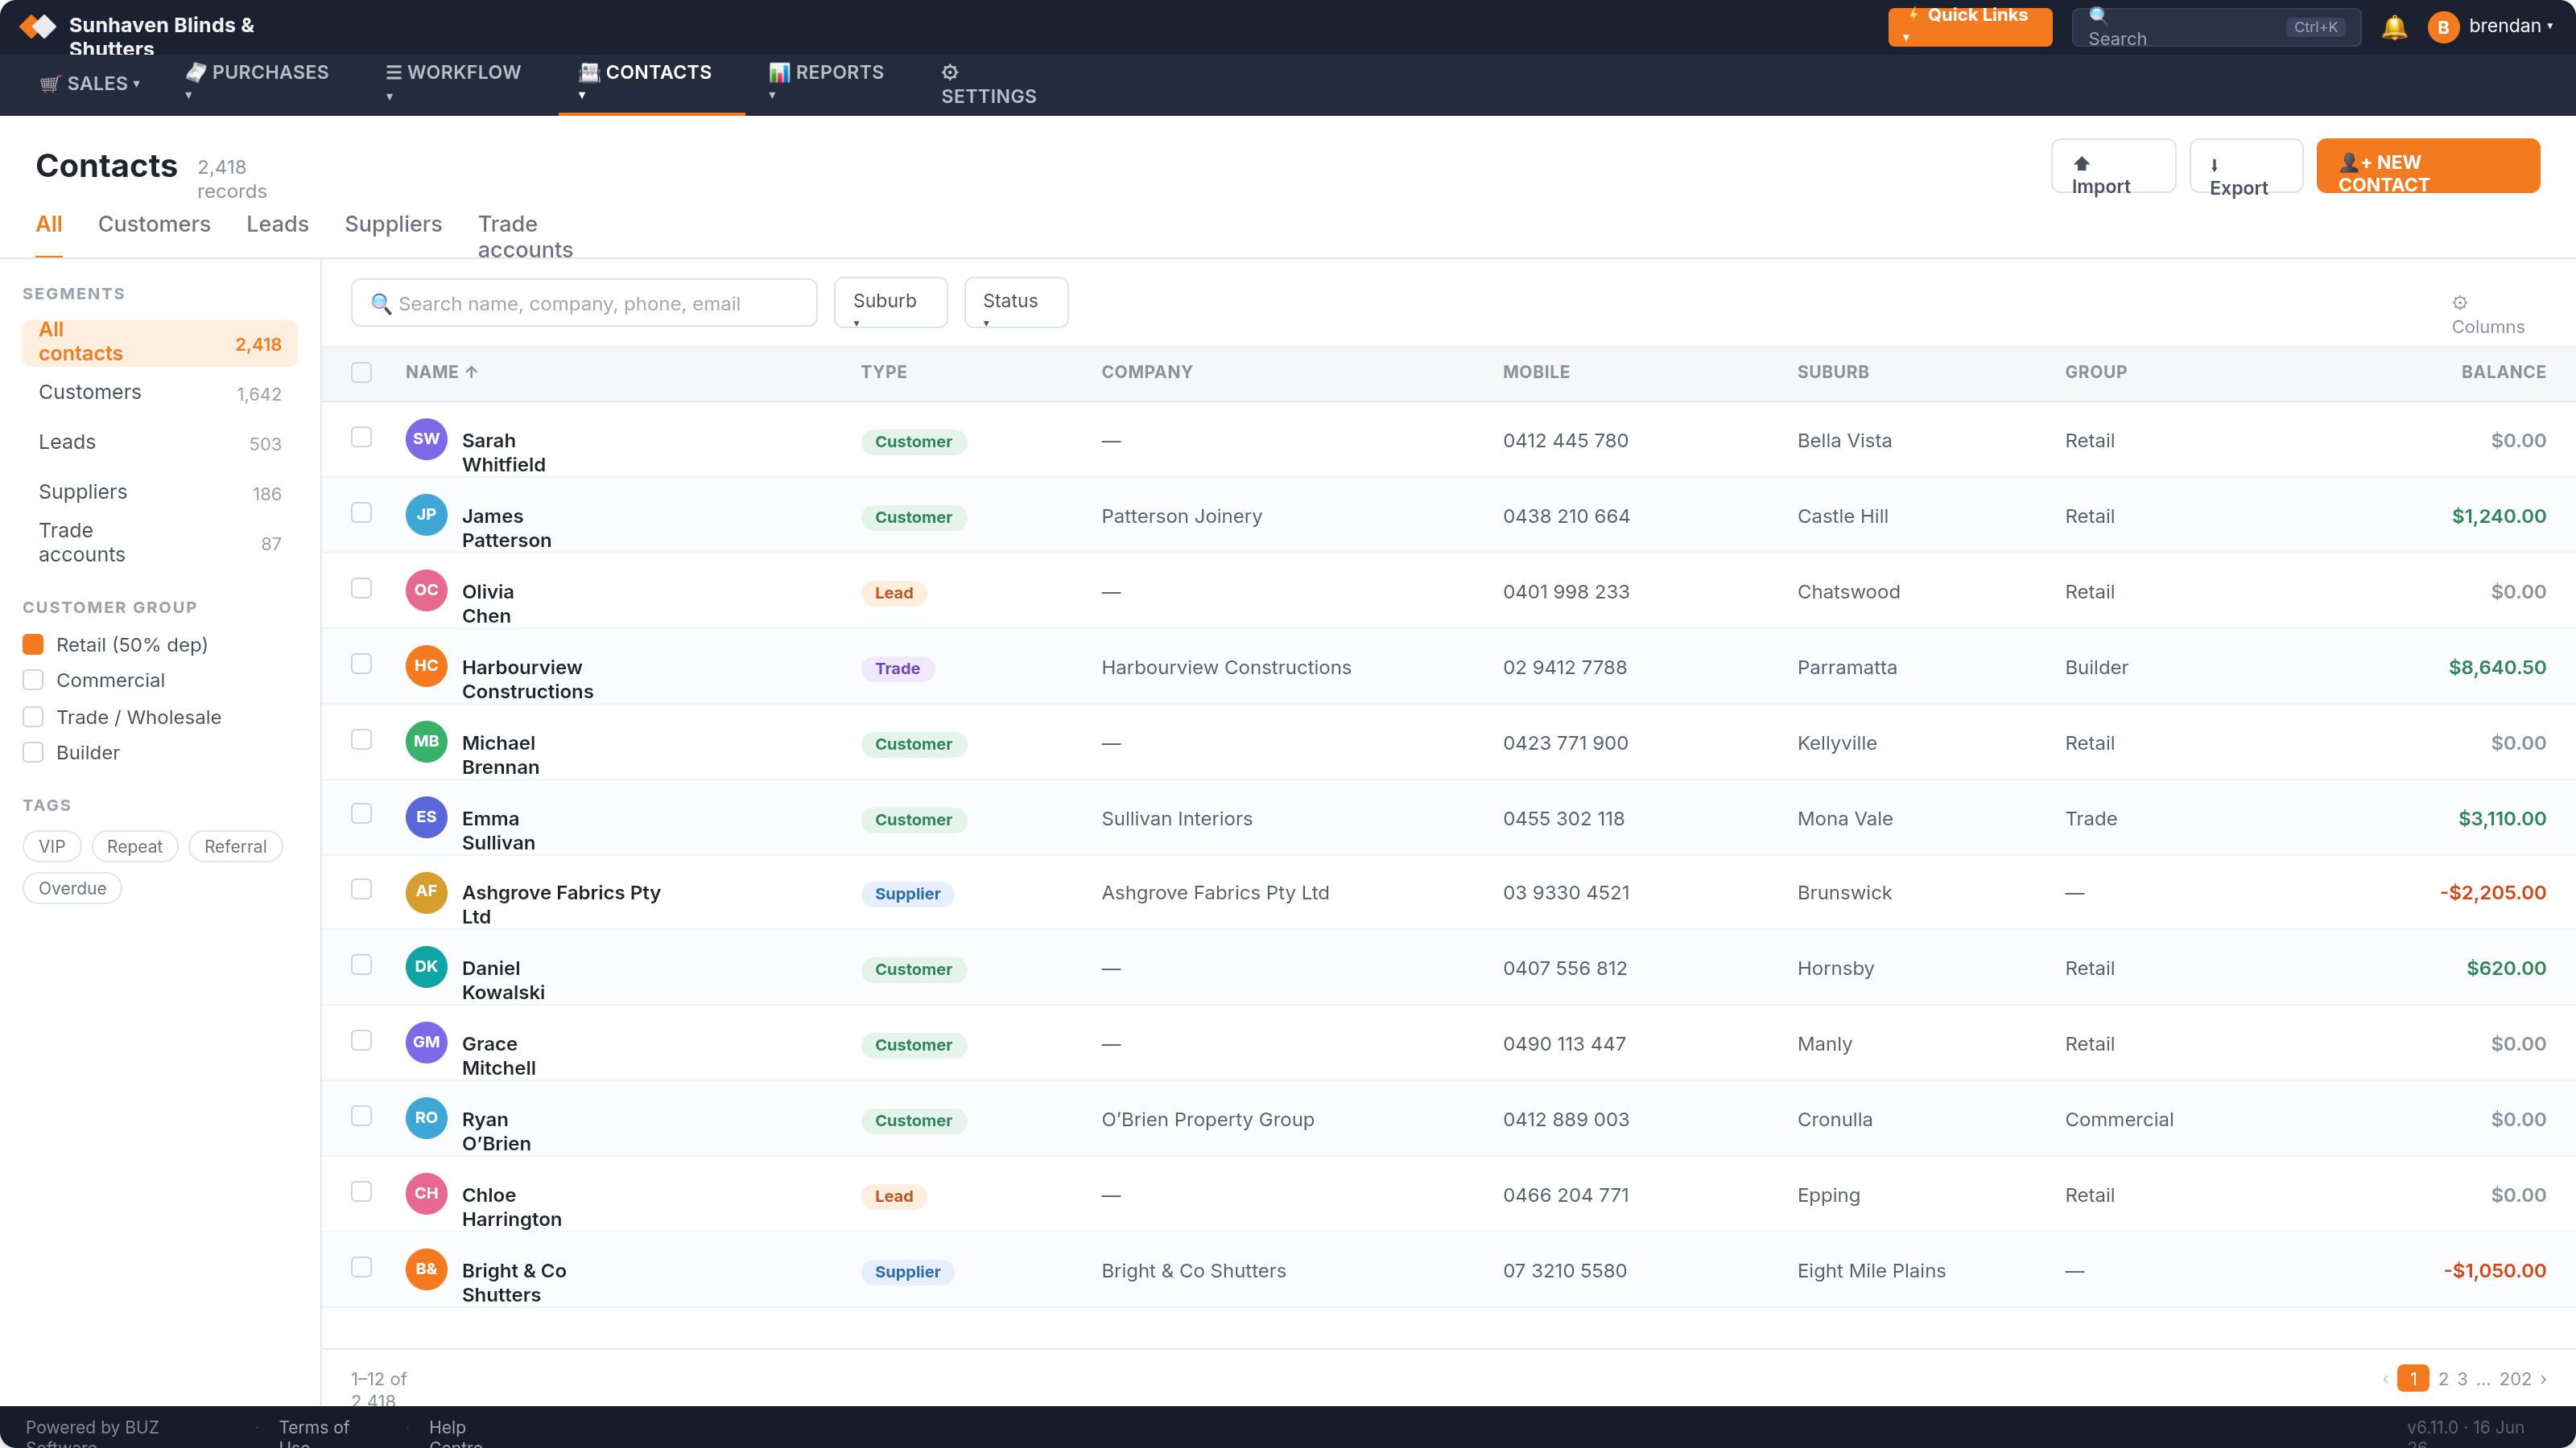This screenshot has height=1448, width=2576.
Task: Expand the Purchases menu
Action: (257, 83)
